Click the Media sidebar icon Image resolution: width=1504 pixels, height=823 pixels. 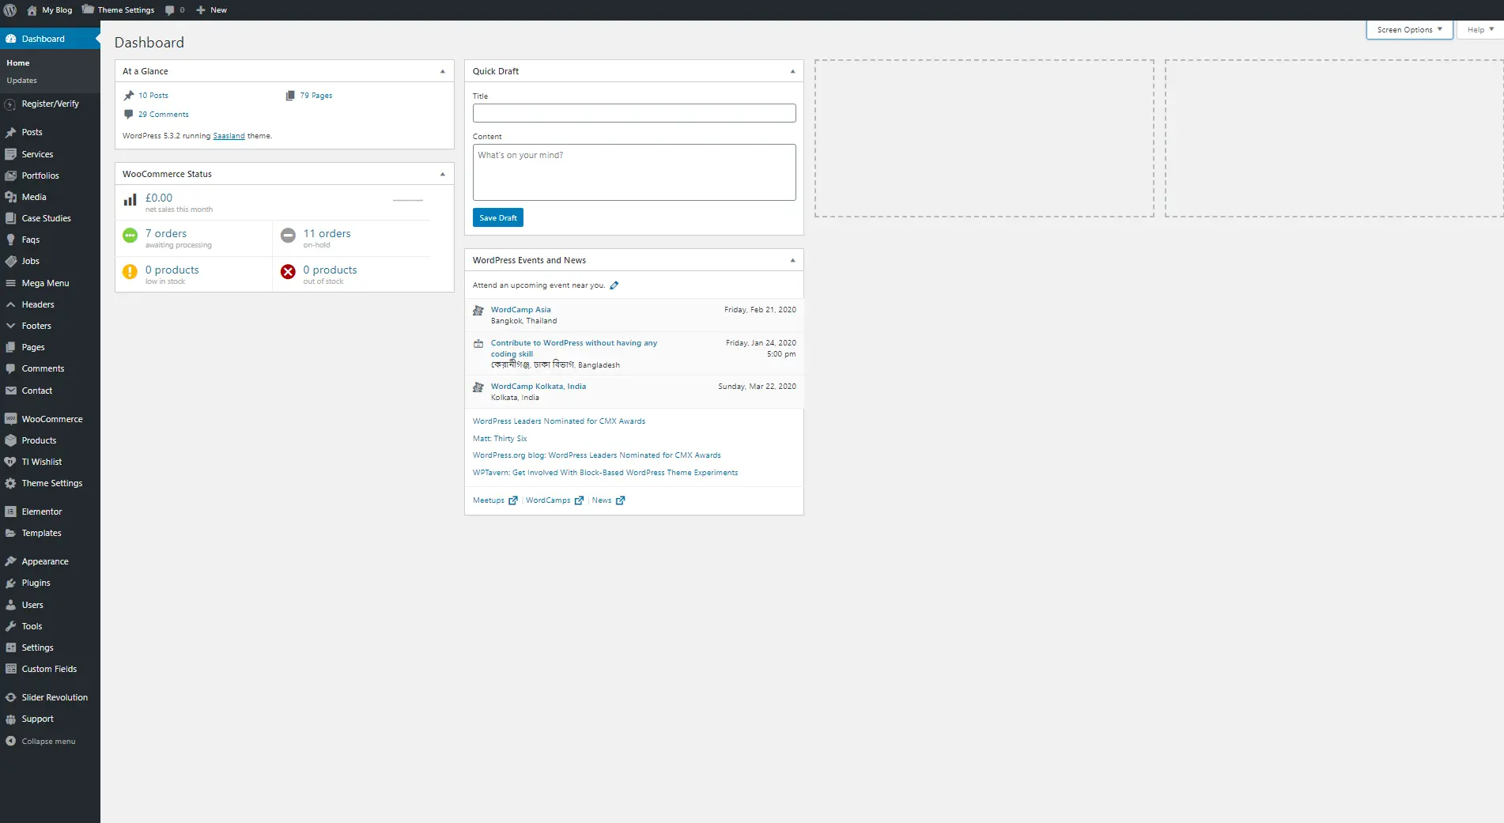(10, 197)
